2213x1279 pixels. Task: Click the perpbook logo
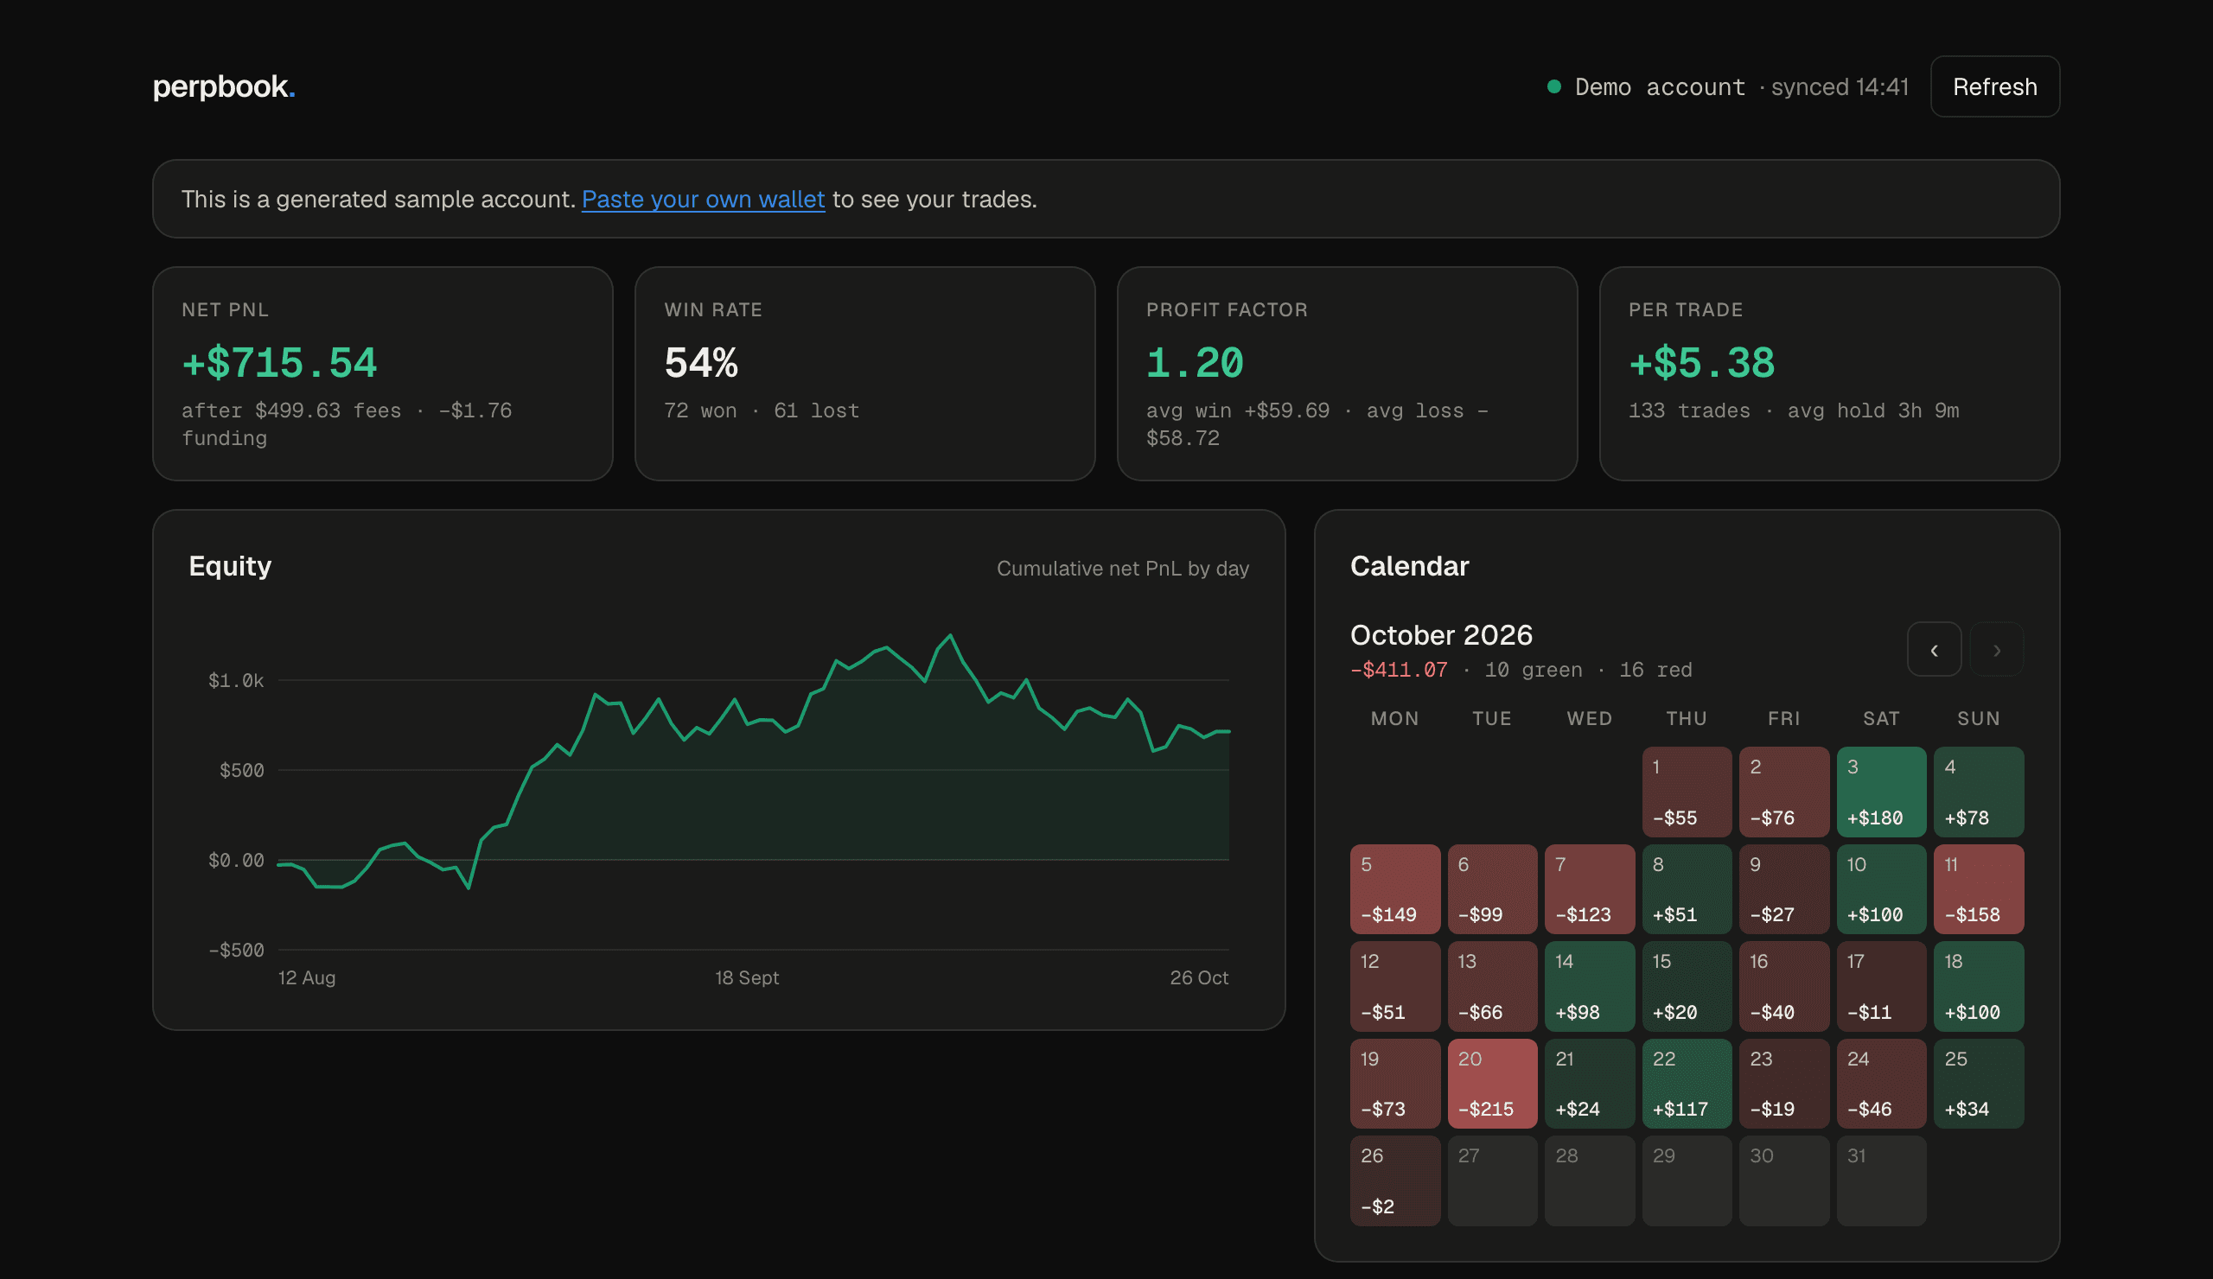[224, 87]
